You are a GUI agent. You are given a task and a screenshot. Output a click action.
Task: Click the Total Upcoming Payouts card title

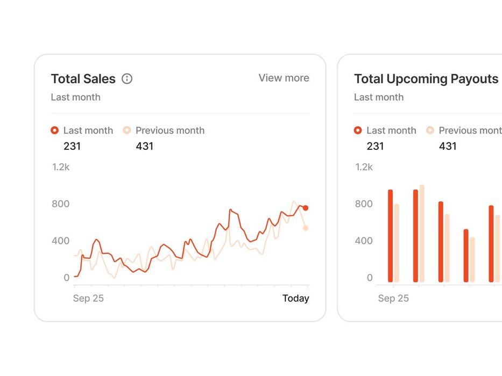pos(426,79)
